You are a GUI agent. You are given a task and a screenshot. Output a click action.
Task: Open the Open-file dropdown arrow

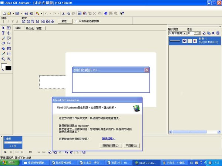(13, 13)
